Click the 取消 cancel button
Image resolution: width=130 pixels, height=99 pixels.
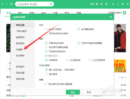(x=89, y=92)
